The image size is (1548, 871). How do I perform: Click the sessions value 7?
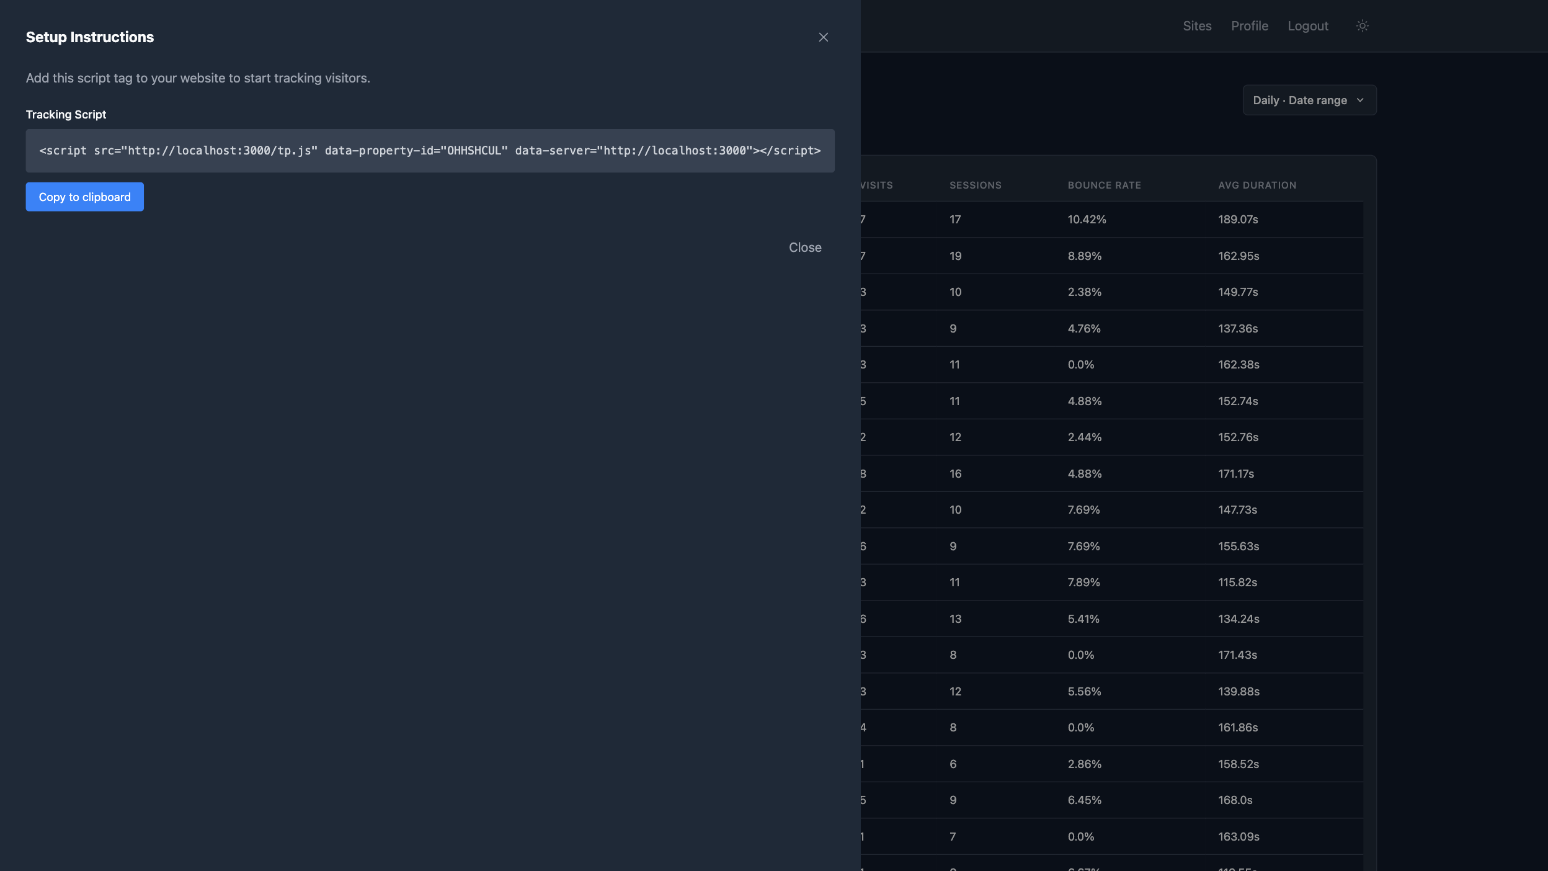point(953,837)
